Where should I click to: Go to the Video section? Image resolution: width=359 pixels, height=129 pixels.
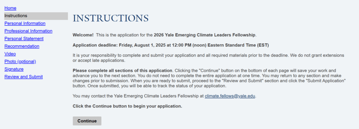[10, 54]
